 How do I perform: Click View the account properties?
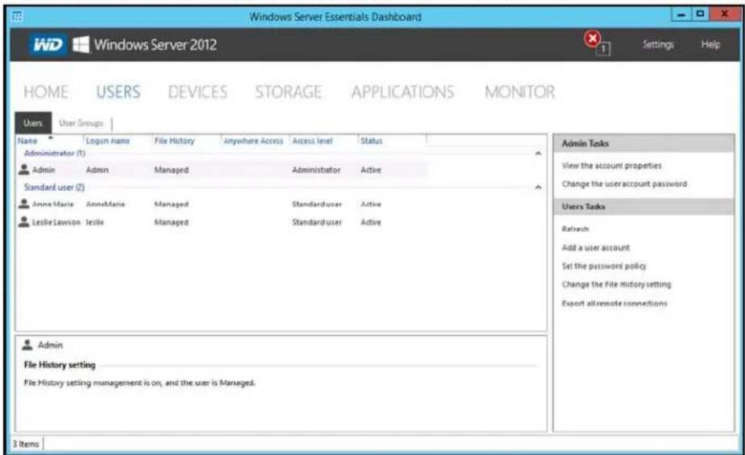[x=611, y=165]
